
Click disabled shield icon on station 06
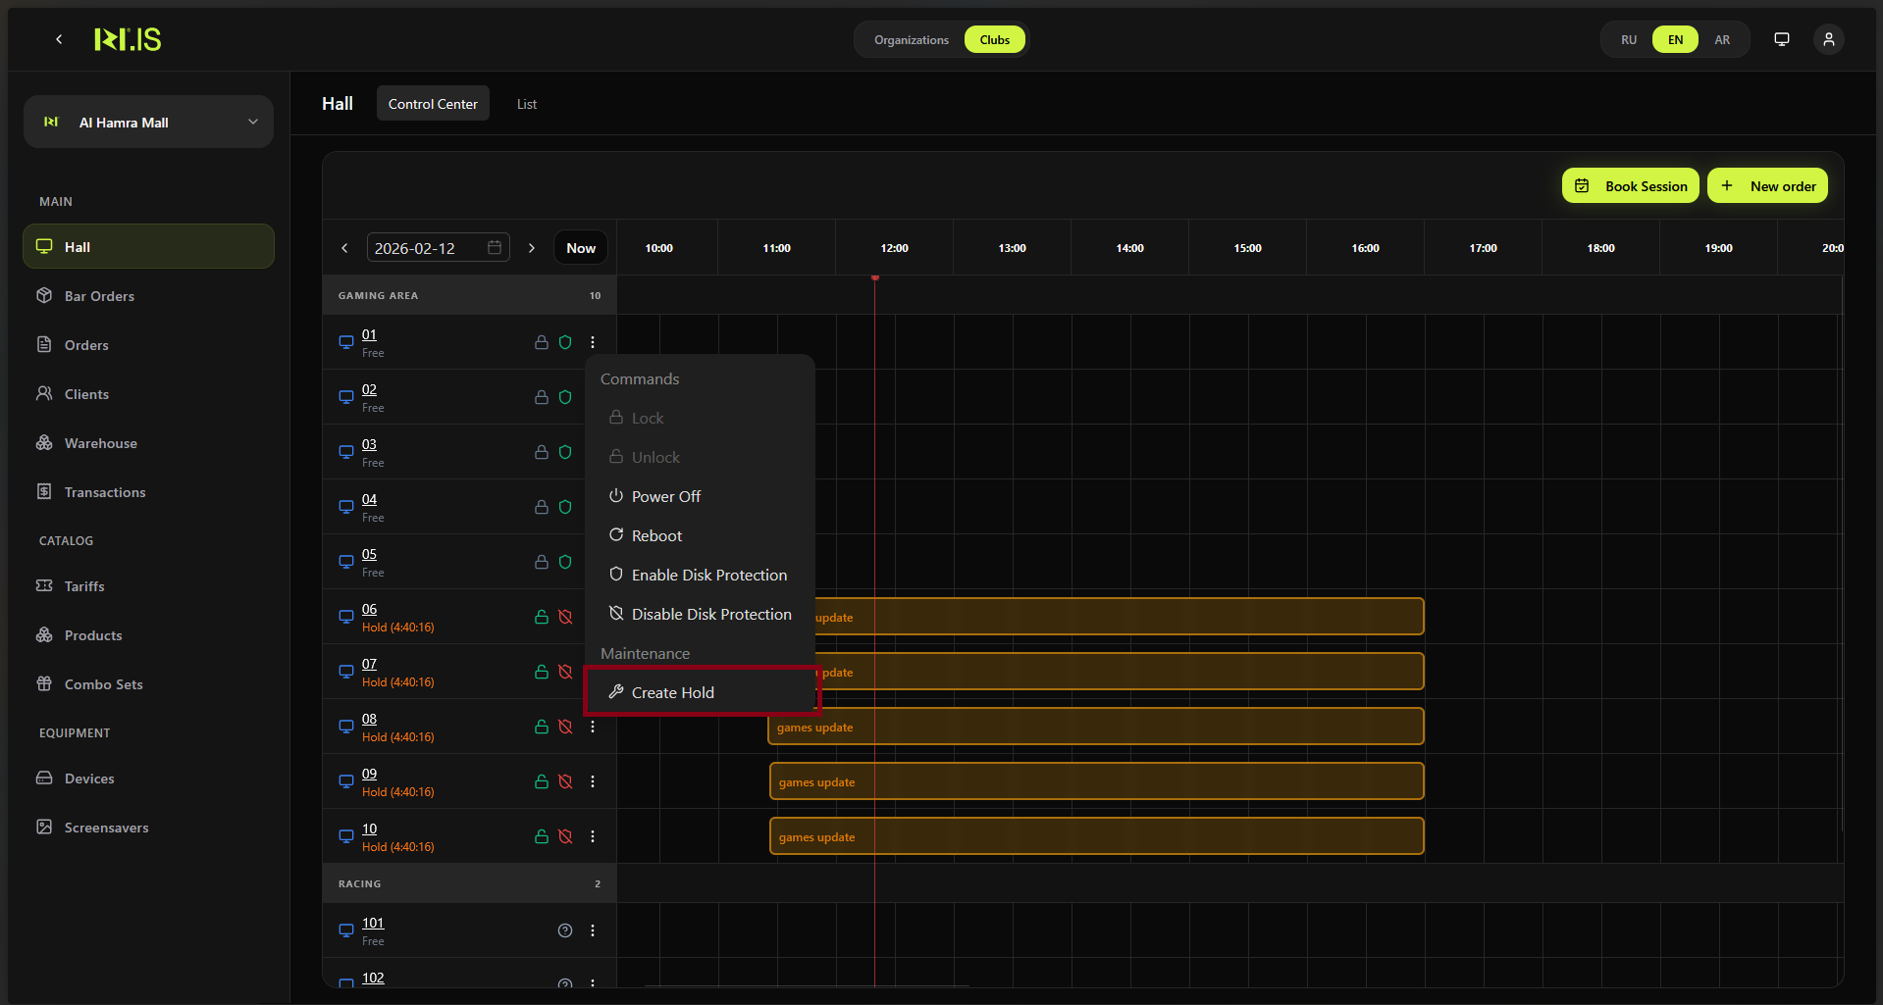point(565,617)
